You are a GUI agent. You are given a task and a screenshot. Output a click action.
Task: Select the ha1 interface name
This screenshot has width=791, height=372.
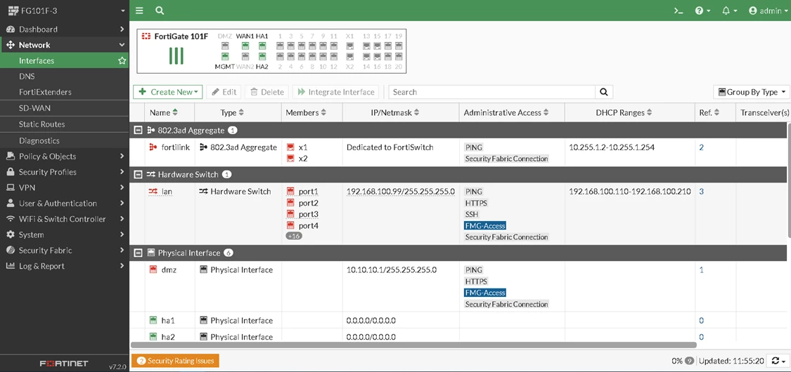pyautogui.click(x=168, y=321)
